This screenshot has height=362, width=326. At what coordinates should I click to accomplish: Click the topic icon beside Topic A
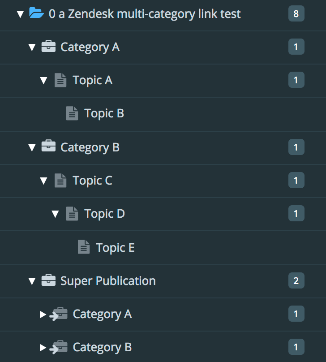click(x=61, y=80)
